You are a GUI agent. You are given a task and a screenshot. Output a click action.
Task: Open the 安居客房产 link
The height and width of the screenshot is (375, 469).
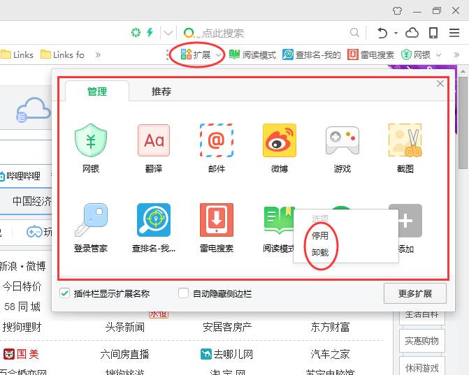click(227, 328)
